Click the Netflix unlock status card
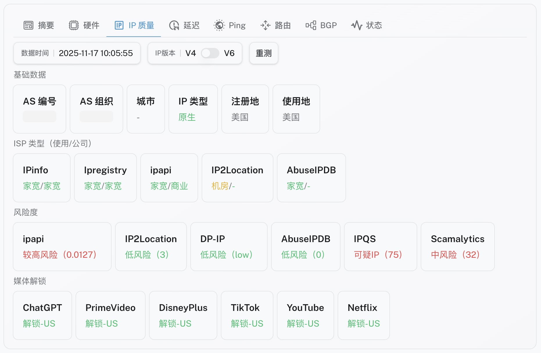541x353 pixels. 363,315
